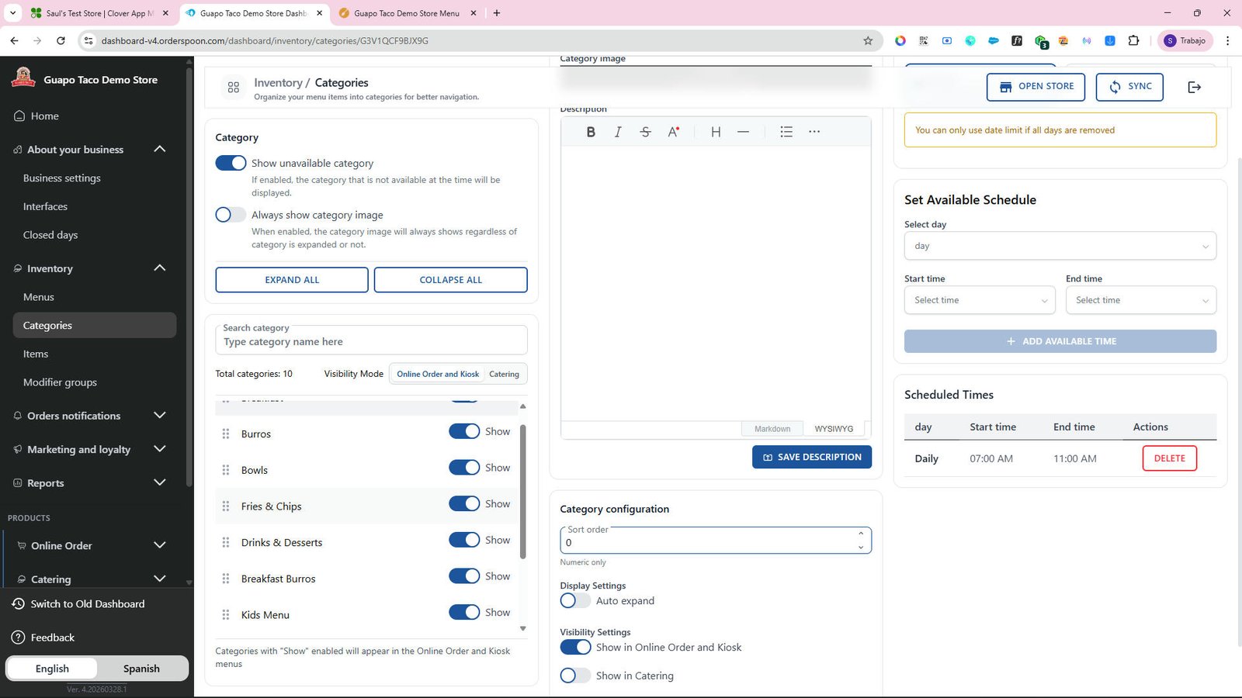Toggle Show in Online Order and Kiosk
This screenshot has height=698, width=1242.
(x=575, y=648)
